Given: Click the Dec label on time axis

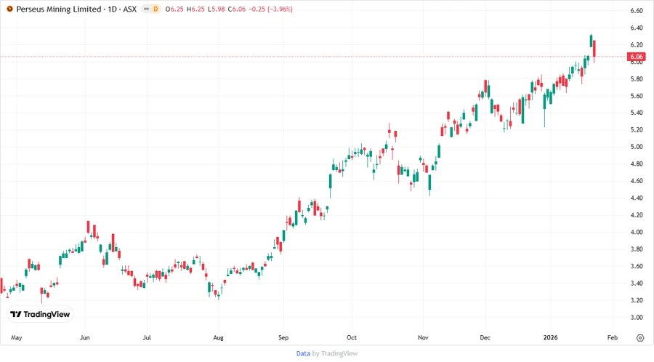Looking at the screenshot, I should (485, 338).
